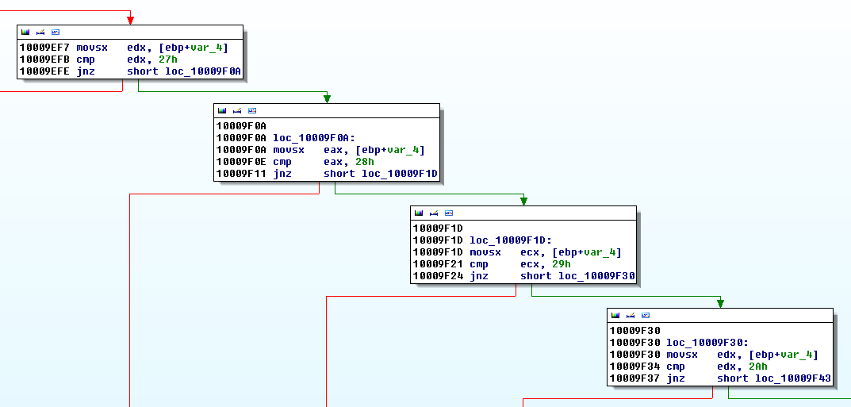Click the pencil edit icon on loc_10009F30 block
Screen dimensions: 851x407
pos(631,315)
